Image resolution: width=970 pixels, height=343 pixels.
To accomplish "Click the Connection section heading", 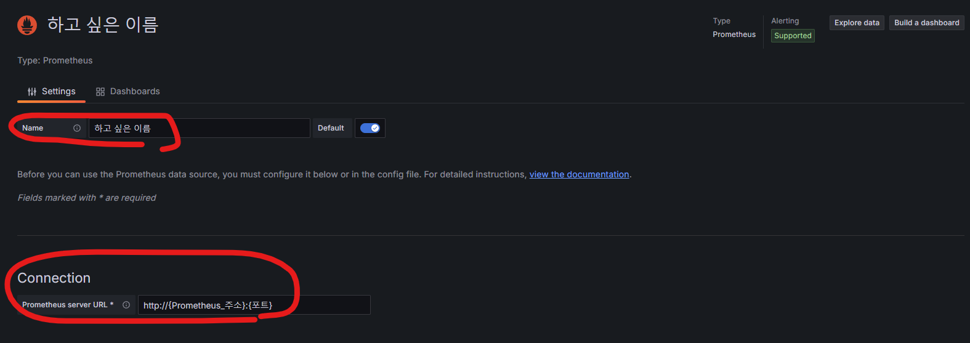I will tap(54, 278).
